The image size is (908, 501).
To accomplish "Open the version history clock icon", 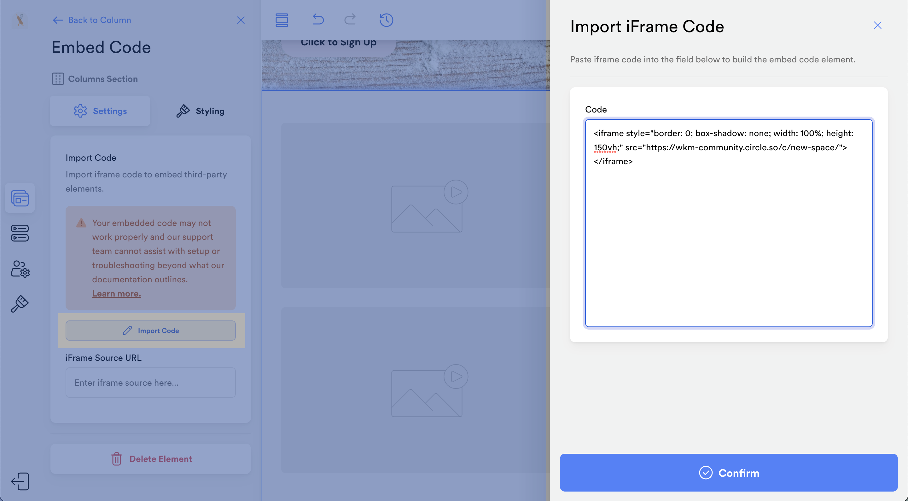I will tap(386, 20).
